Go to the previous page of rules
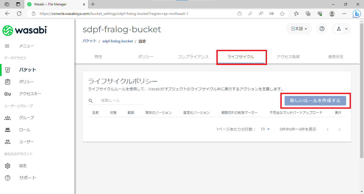The image size is (364, 194). pos(327,130)
